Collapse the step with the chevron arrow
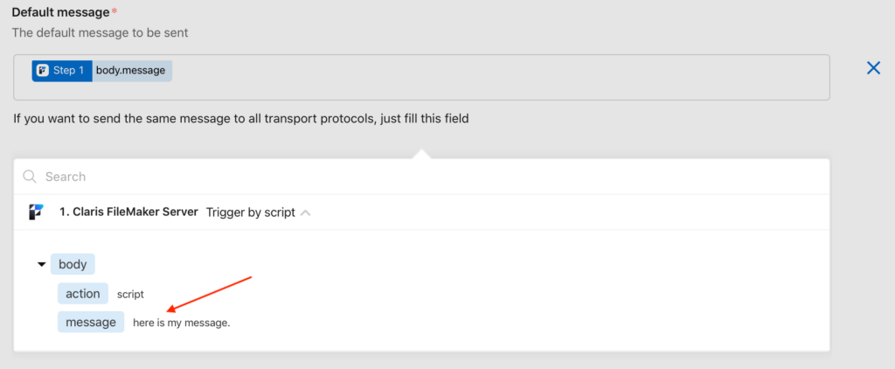Image resolution: width=895 pixels, height=369 pixels. tap(305, 212)
